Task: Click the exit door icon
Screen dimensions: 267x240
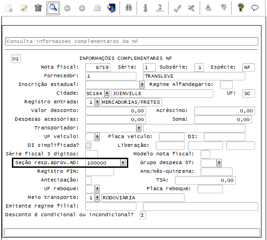Action: pyautogui.click(x=111, y=8)
